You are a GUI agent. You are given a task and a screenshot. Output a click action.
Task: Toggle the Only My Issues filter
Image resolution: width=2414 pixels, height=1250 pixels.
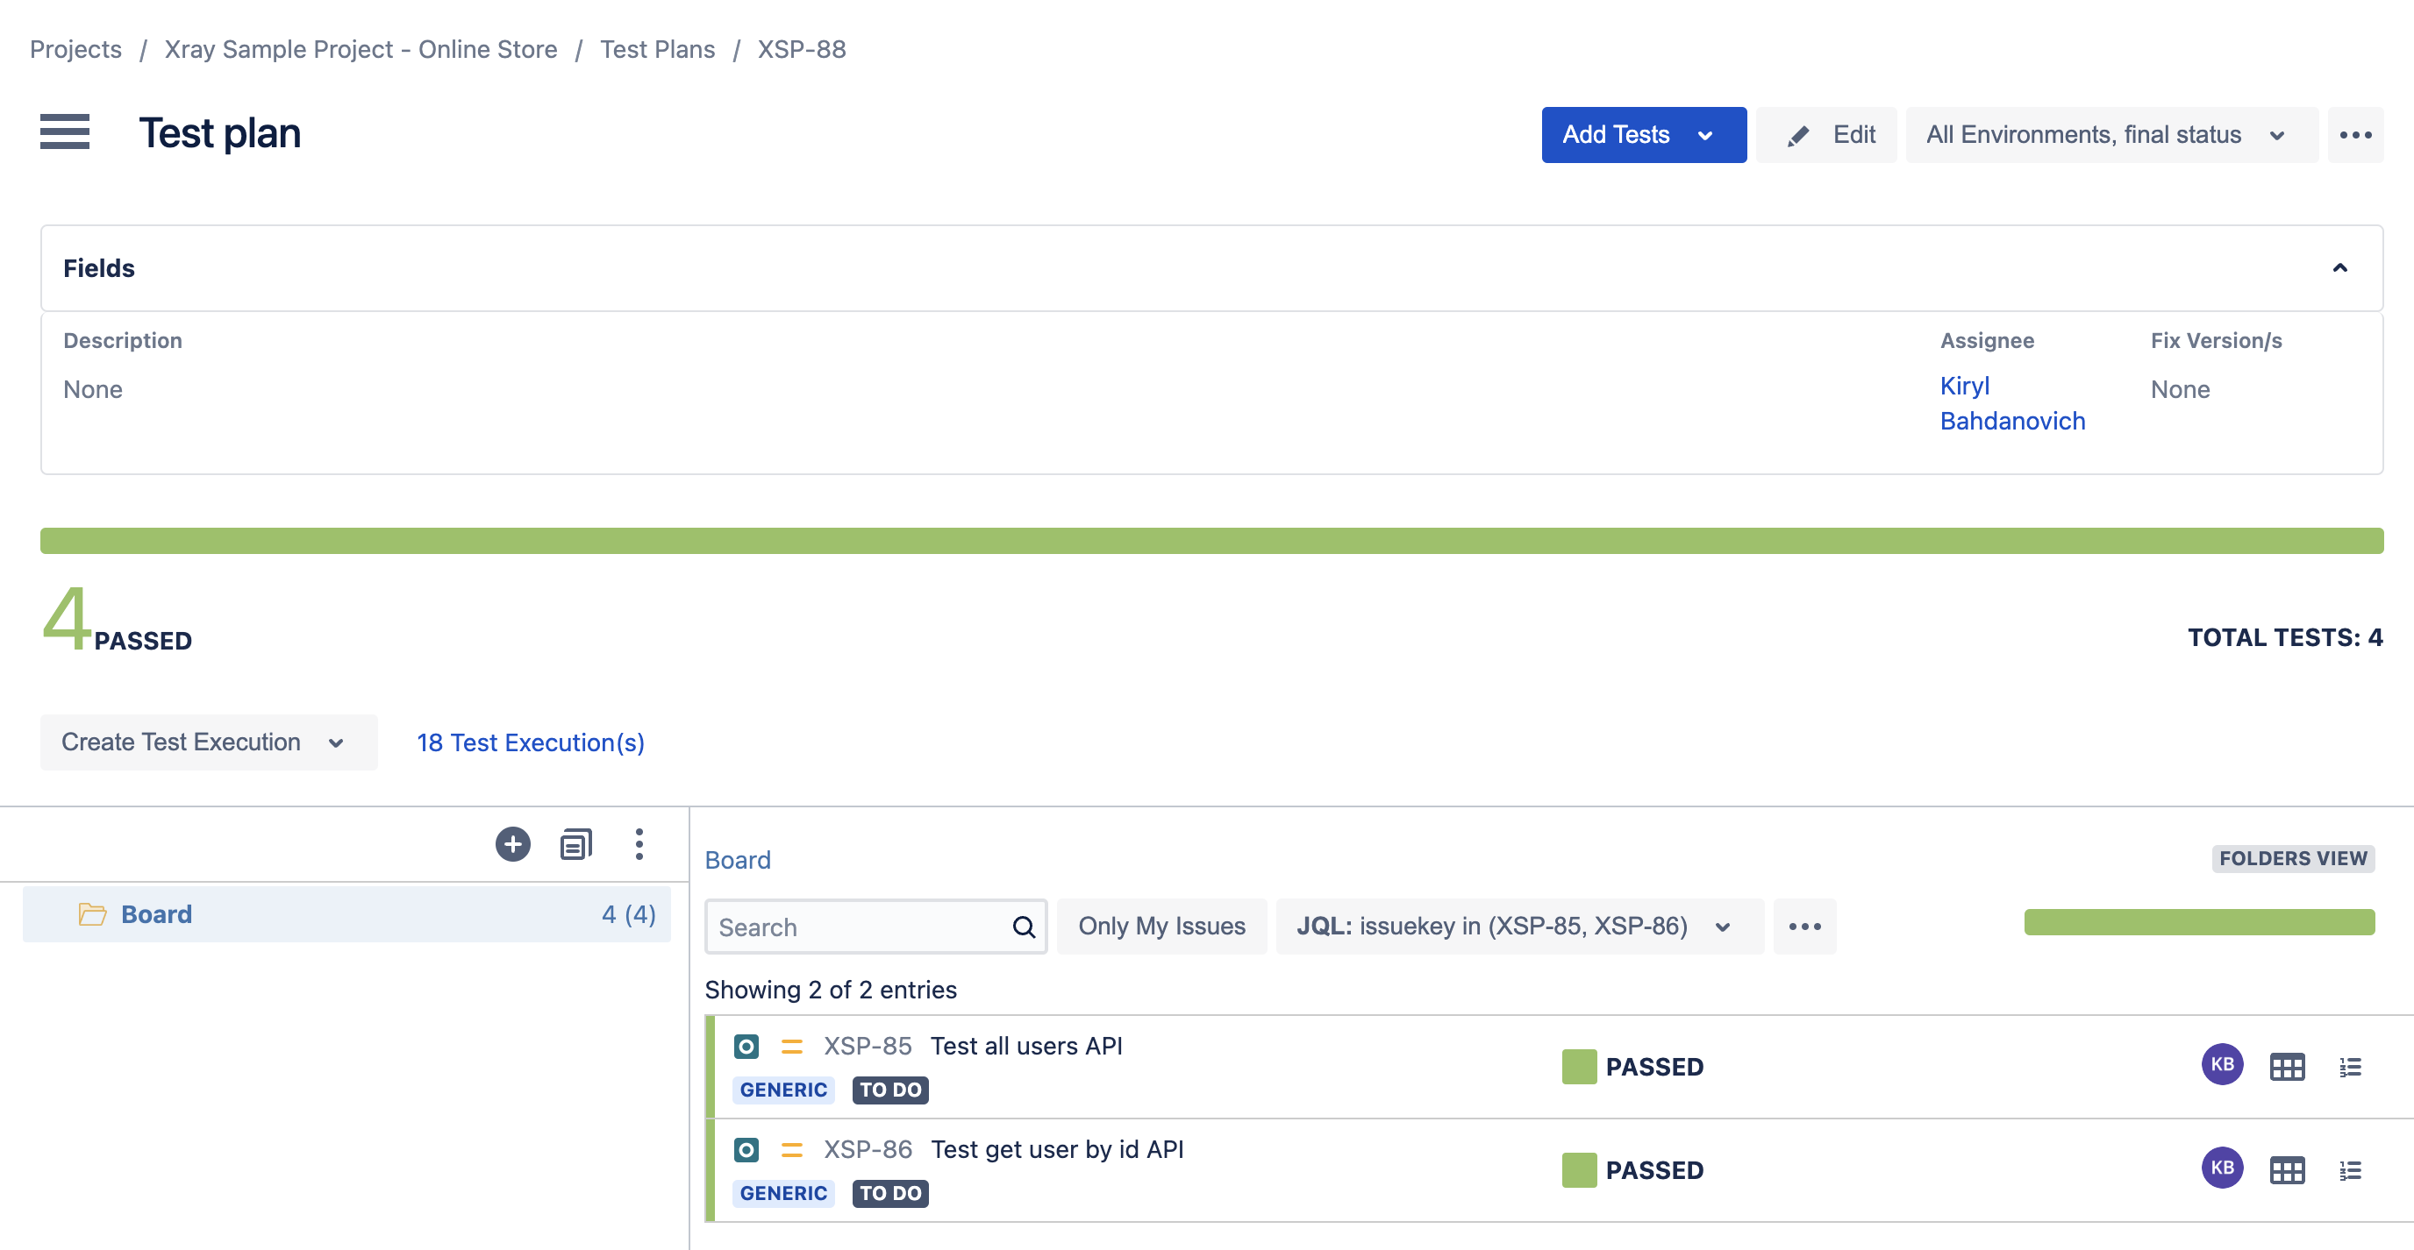pos(1160,925)
